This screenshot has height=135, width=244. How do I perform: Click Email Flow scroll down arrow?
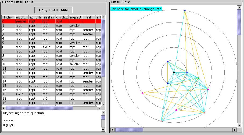(239, 125)
